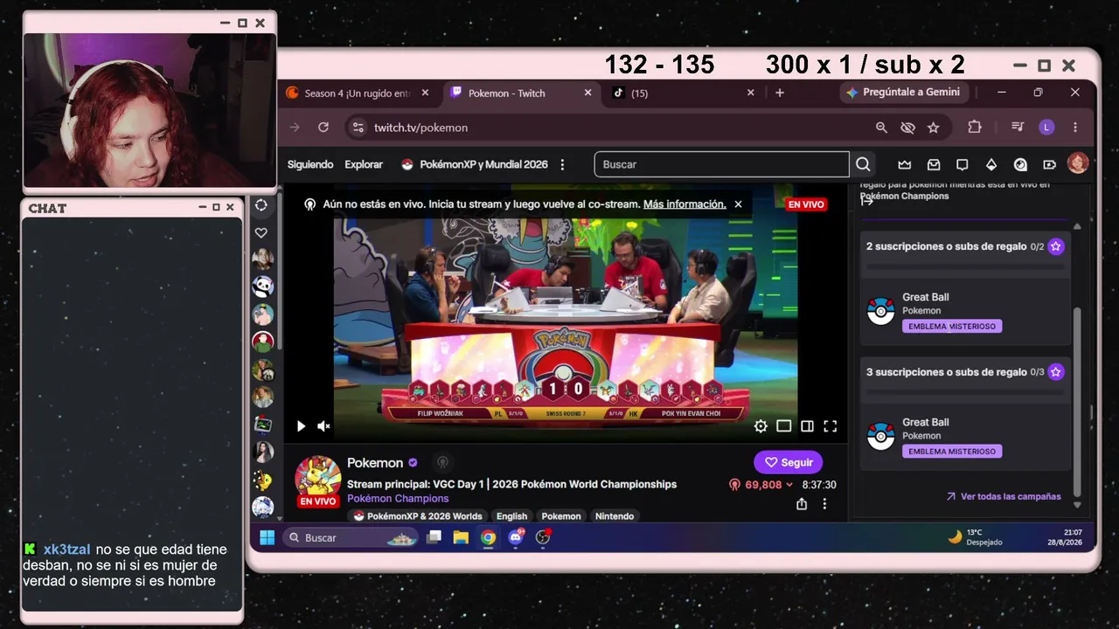This screenshot has height=629, width=1119.
Task: Open the Twitch user profile avatar menu
Action: point(1078,163)
